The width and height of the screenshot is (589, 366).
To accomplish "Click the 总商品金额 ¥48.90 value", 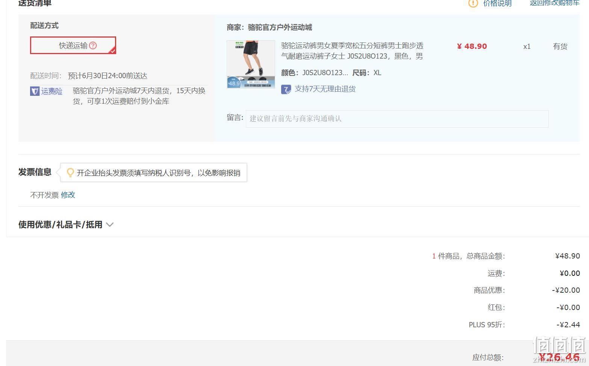I will pos(568,256).
